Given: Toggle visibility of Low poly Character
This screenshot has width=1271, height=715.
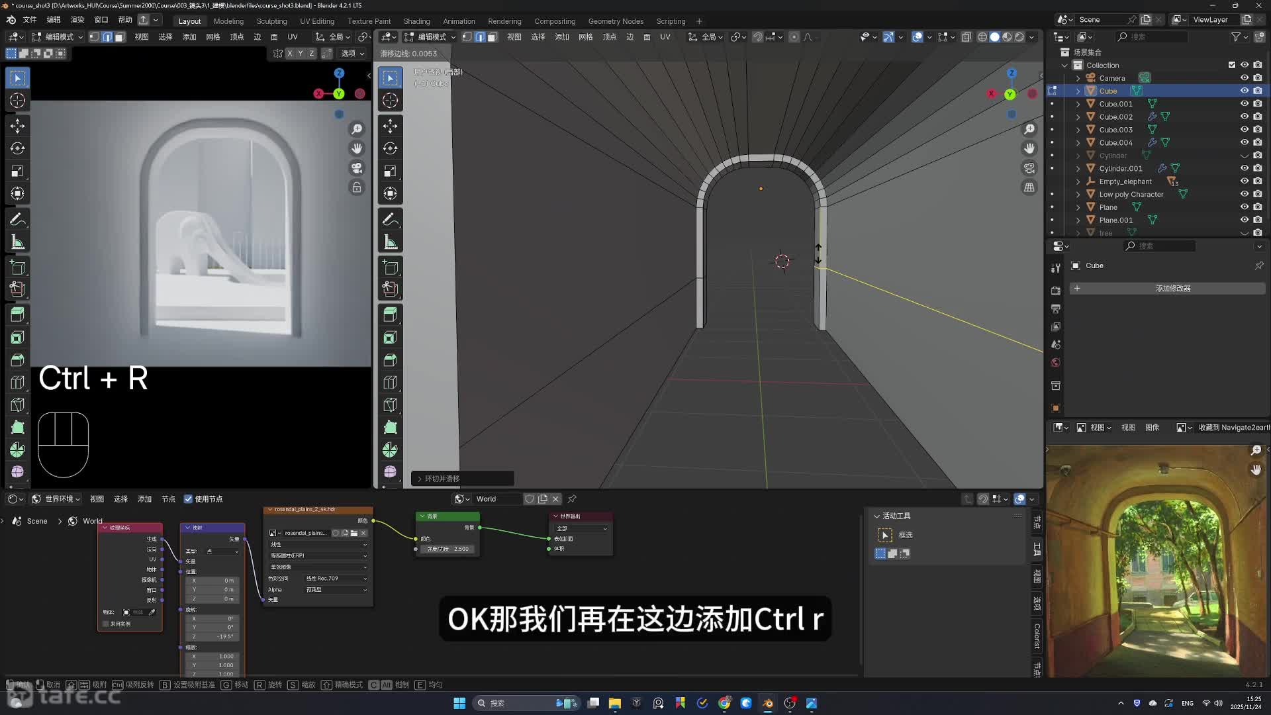Looking at the screenshot, I should tap(1244, 195).
